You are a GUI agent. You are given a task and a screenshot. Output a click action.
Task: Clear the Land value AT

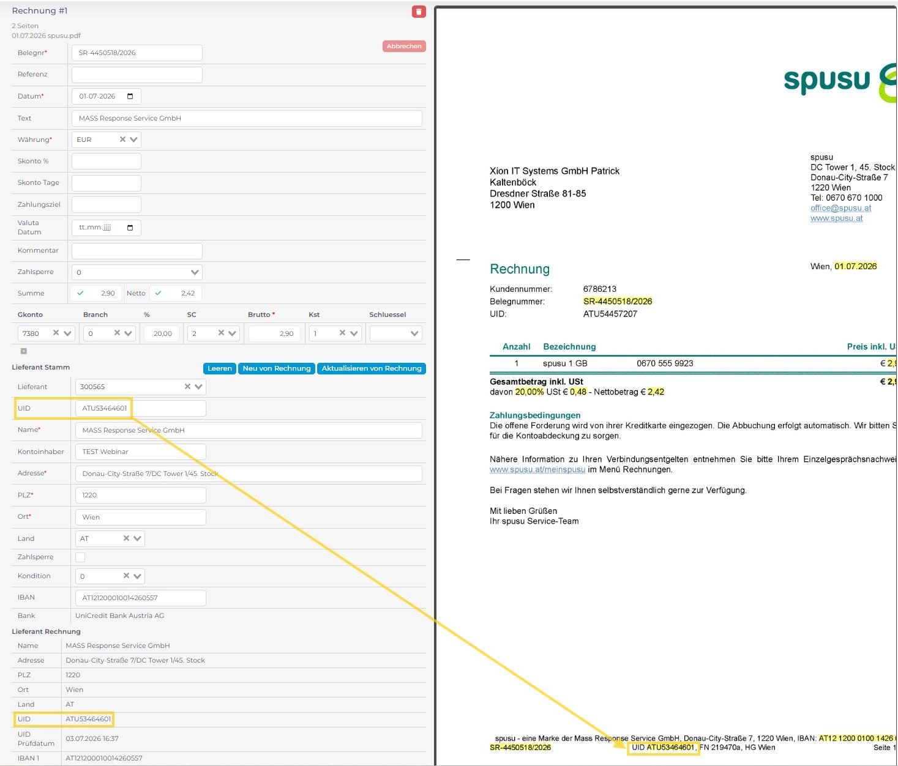click(x=126, y=538)
